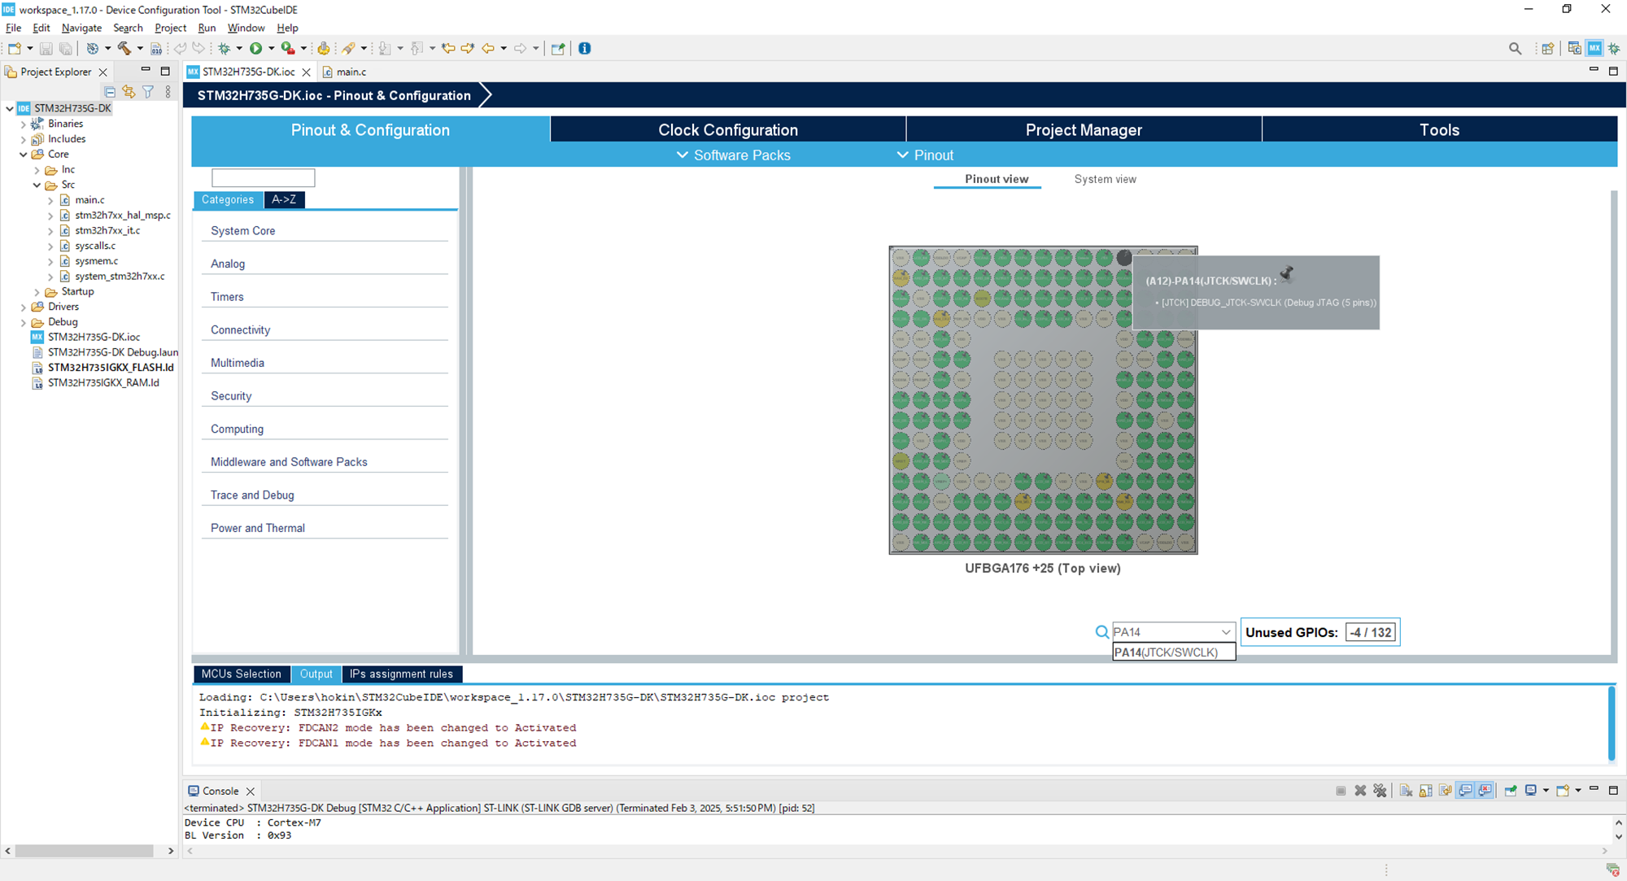Switch to the Clock Configuration tab
Image resolution: width=1627 pixels, height=881 pixels.
726,129
